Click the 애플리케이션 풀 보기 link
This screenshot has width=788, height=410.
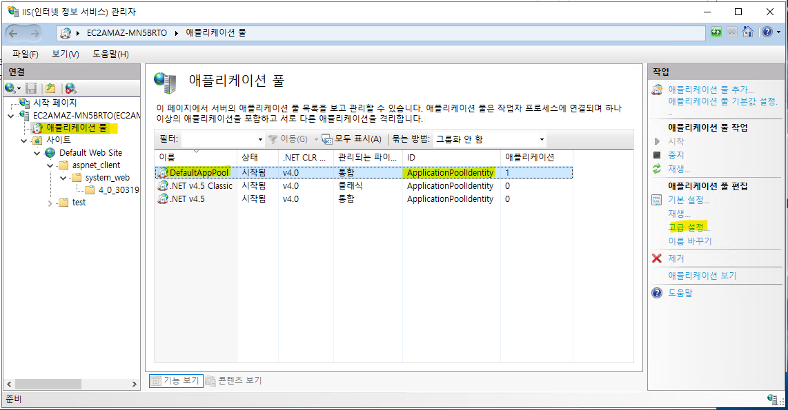click(702, 276)
